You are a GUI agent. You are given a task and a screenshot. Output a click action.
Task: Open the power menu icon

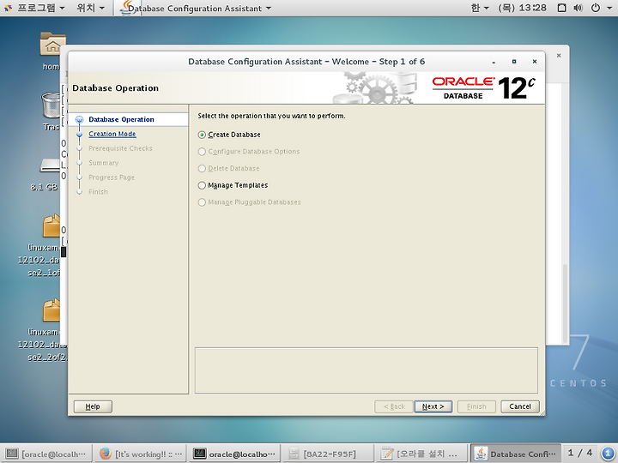coord(596,8)
